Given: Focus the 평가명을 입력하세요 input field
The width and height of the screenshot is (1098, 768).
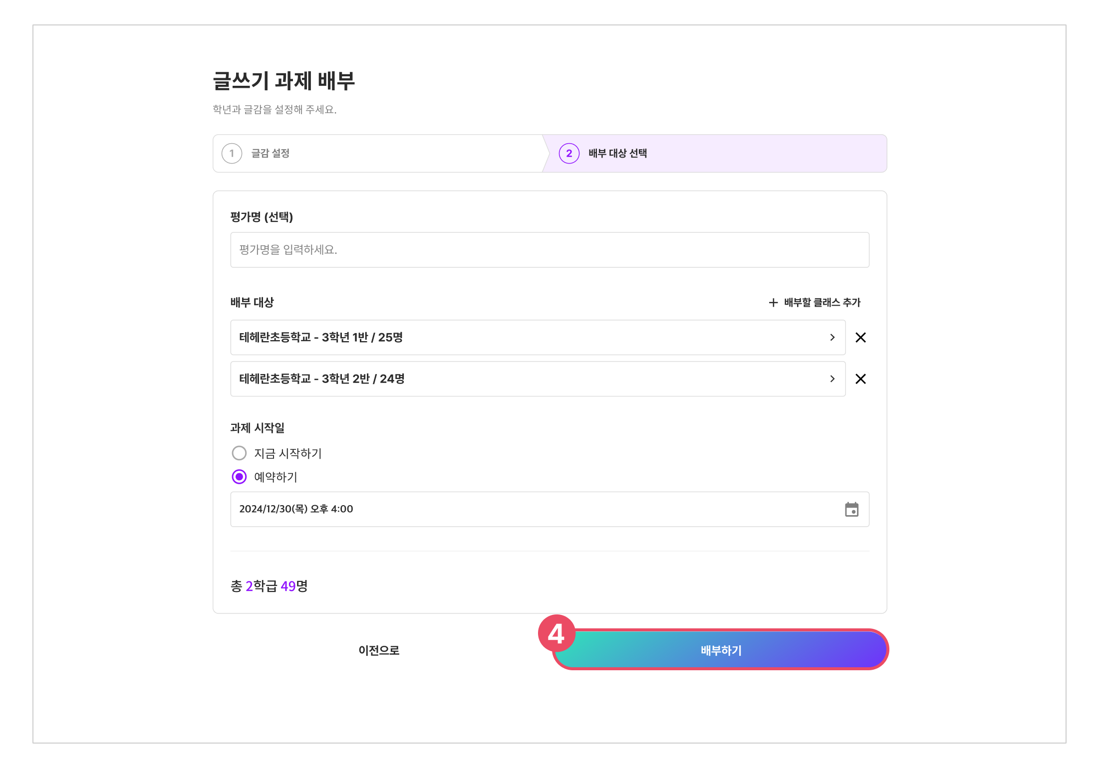Looking at the screenshot, I should coord(549,250).
